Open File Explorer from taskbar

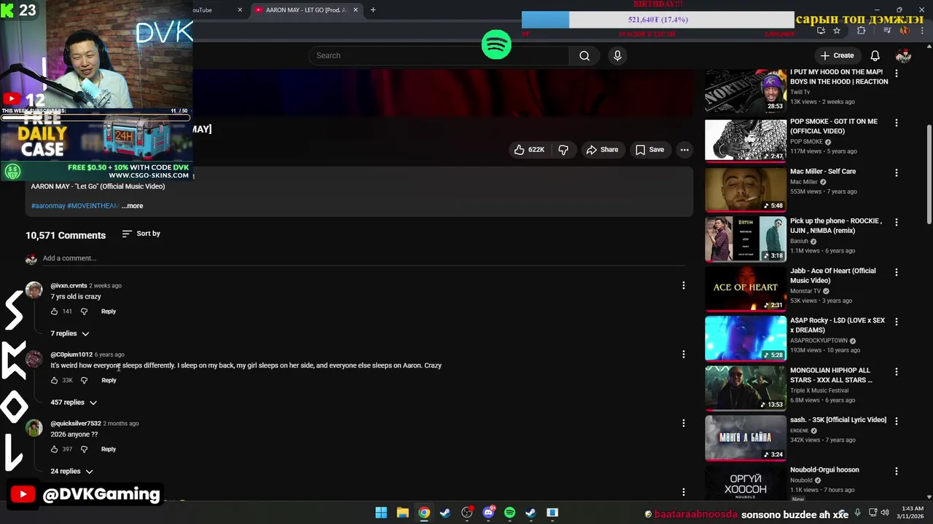pos(402,513)
